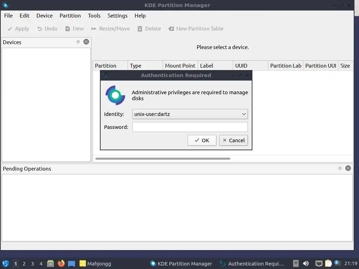The image size is (359, 269).
Task: Open the Tools menu
Action: pyautogui.click(x=94, y=15)
